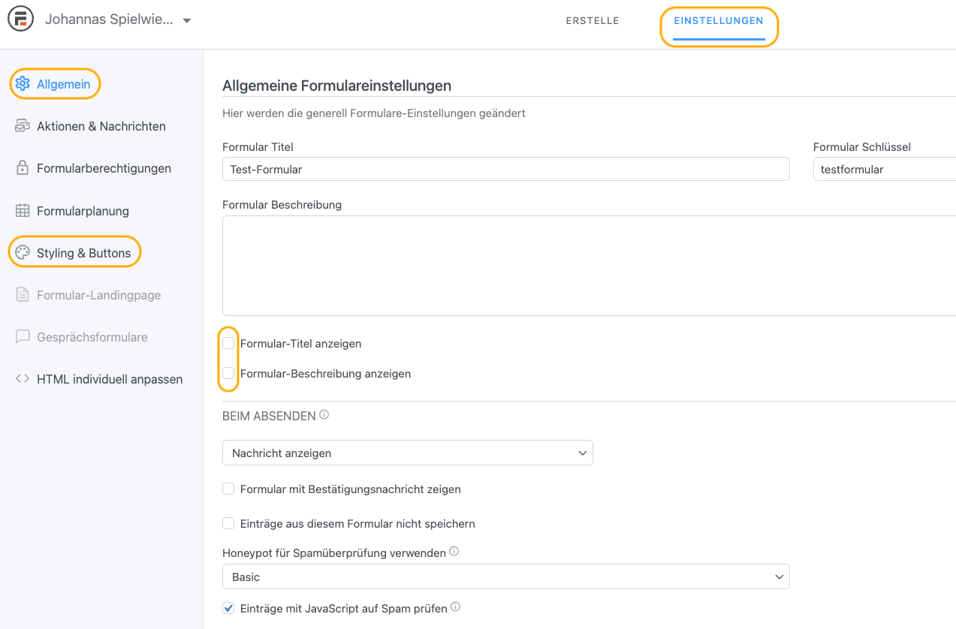956x629 pixels.
Task: Open the Nachricht anzeigen dropdown
Action: pos(407,453)
